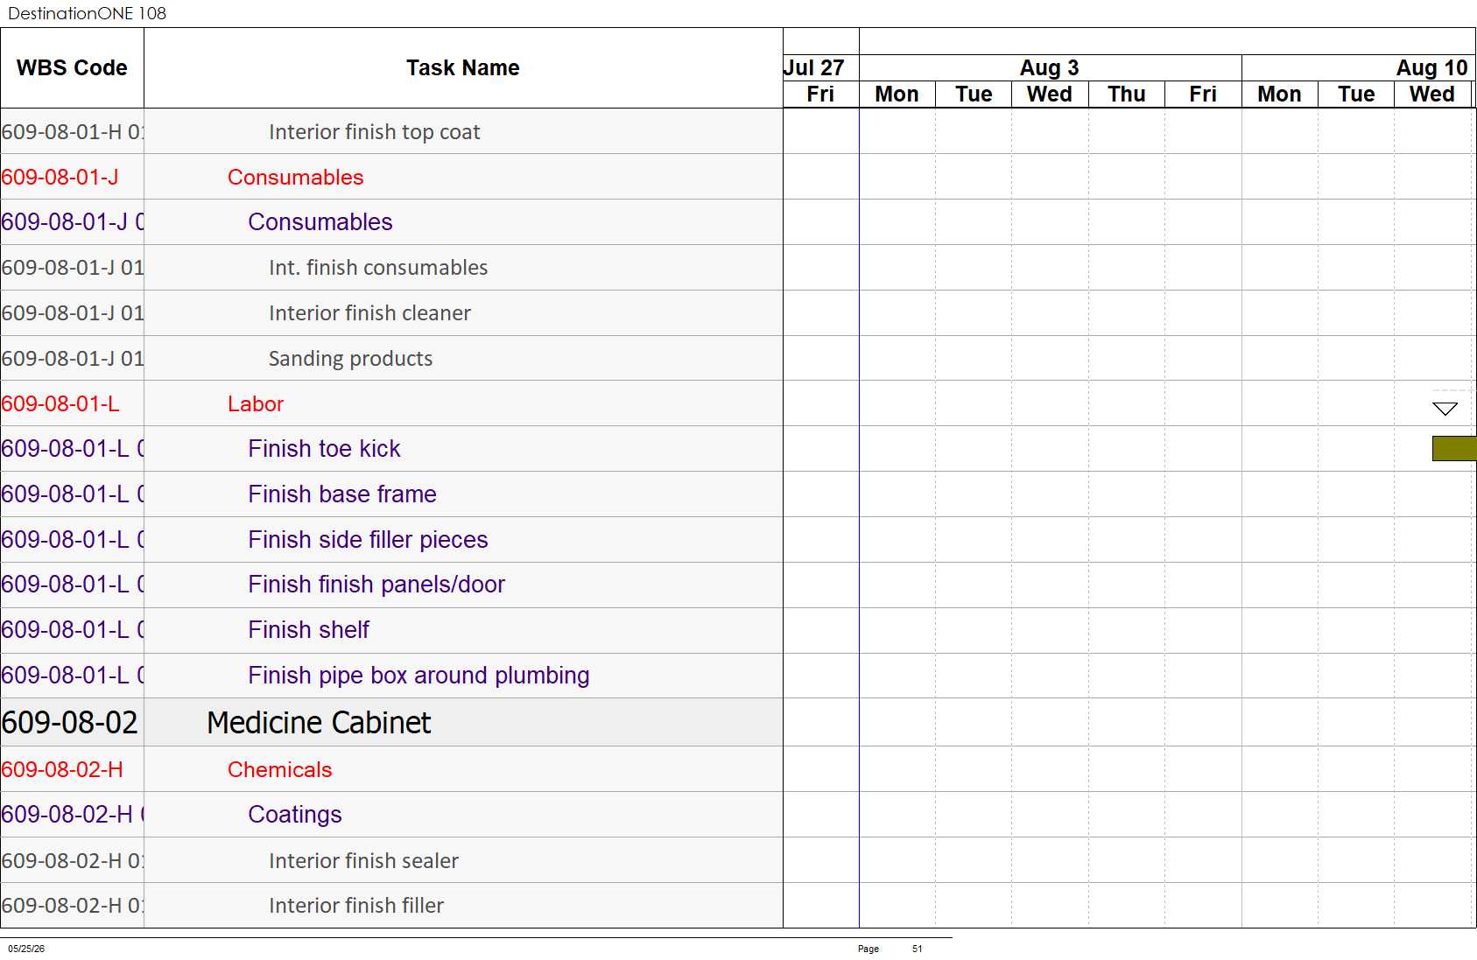Click the Sanding products task

pos(350,359)
